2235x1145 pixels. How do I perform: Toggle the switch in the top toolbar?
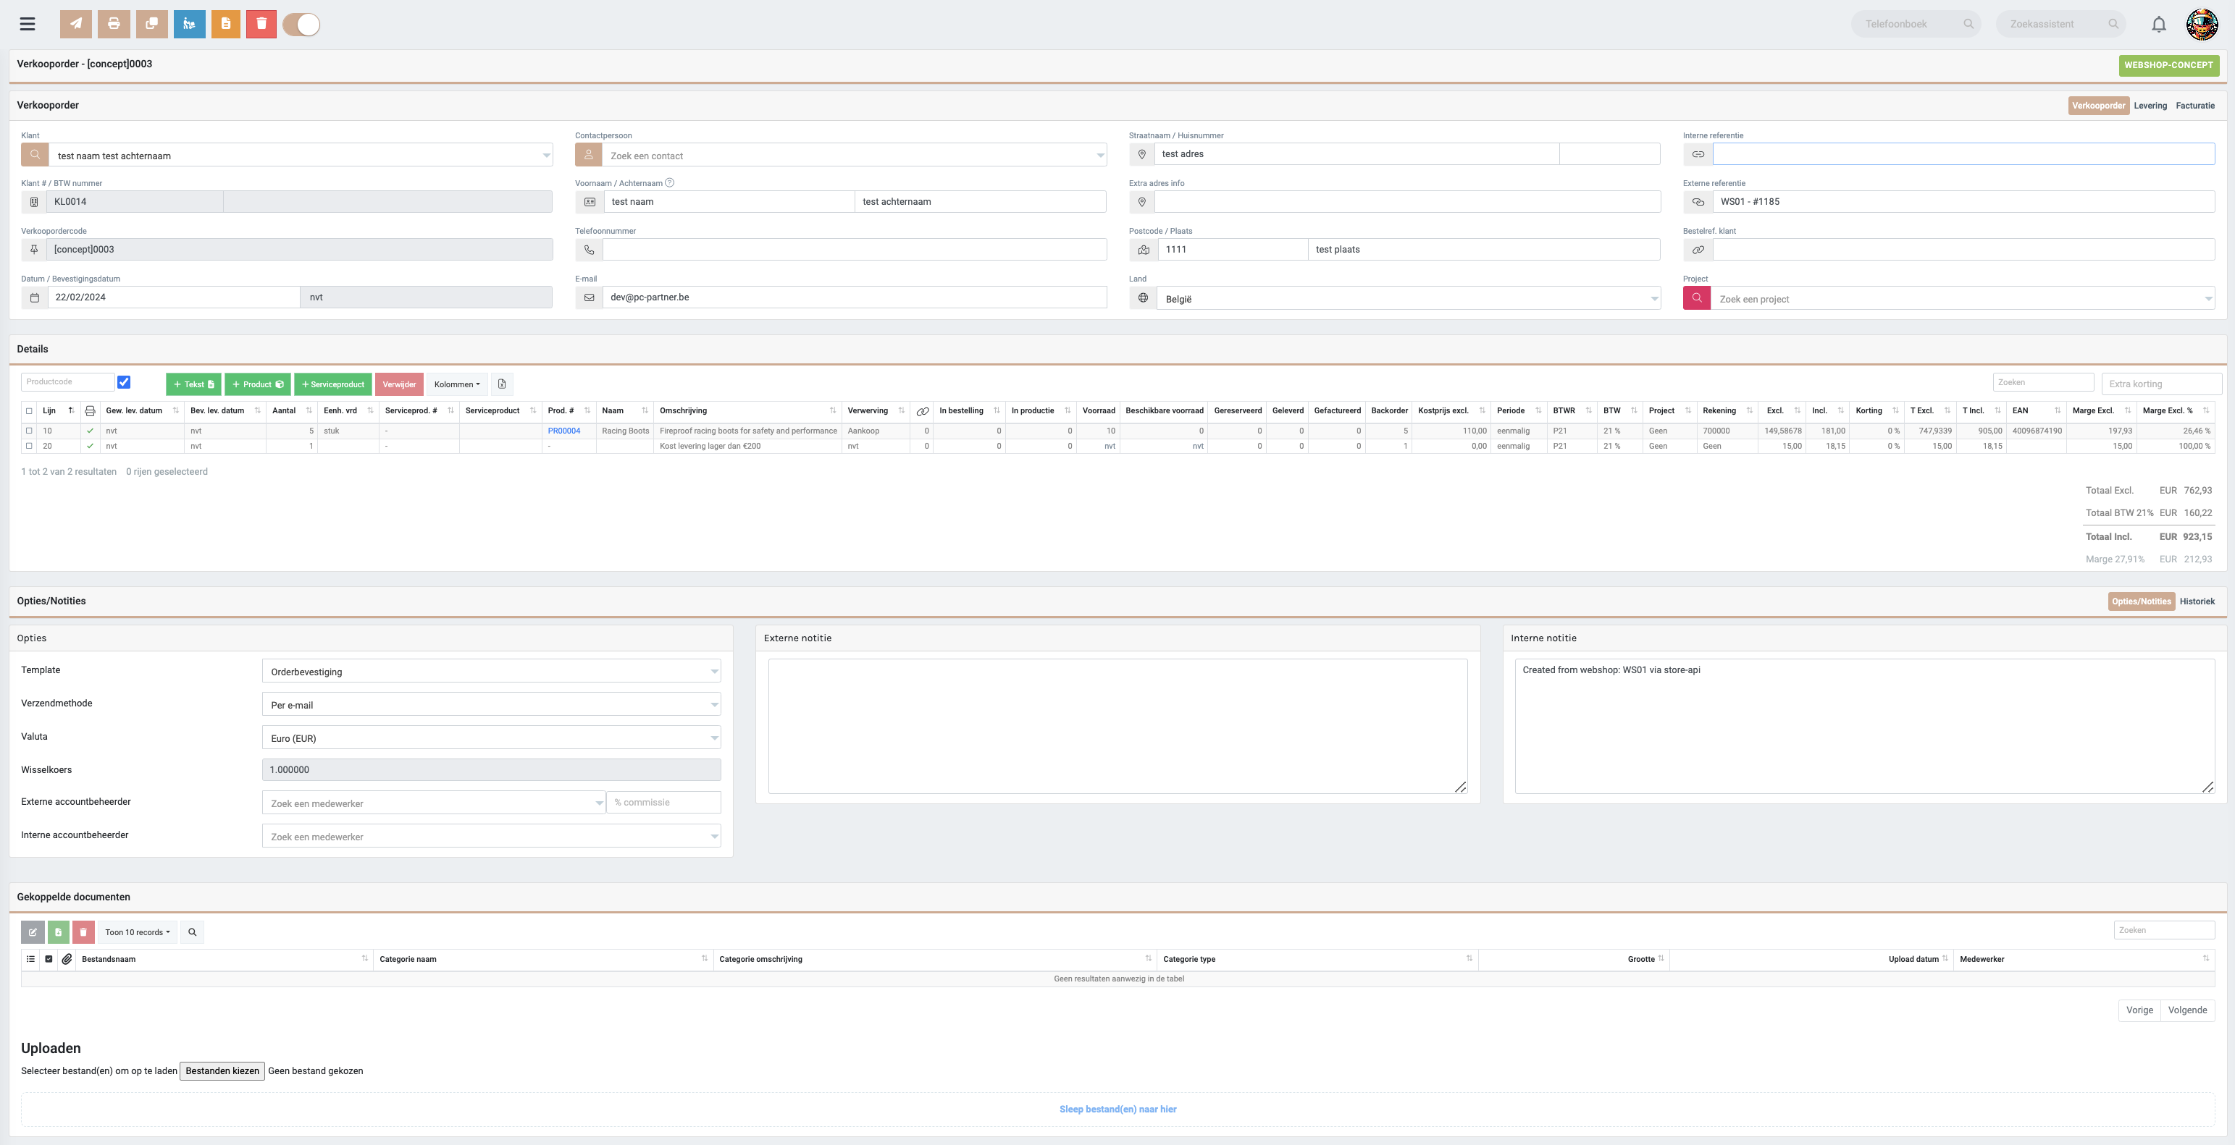[301, 25]
